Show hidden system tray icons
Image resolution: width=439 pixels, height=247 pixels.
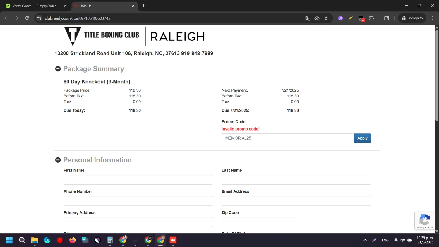coord(365,240)
